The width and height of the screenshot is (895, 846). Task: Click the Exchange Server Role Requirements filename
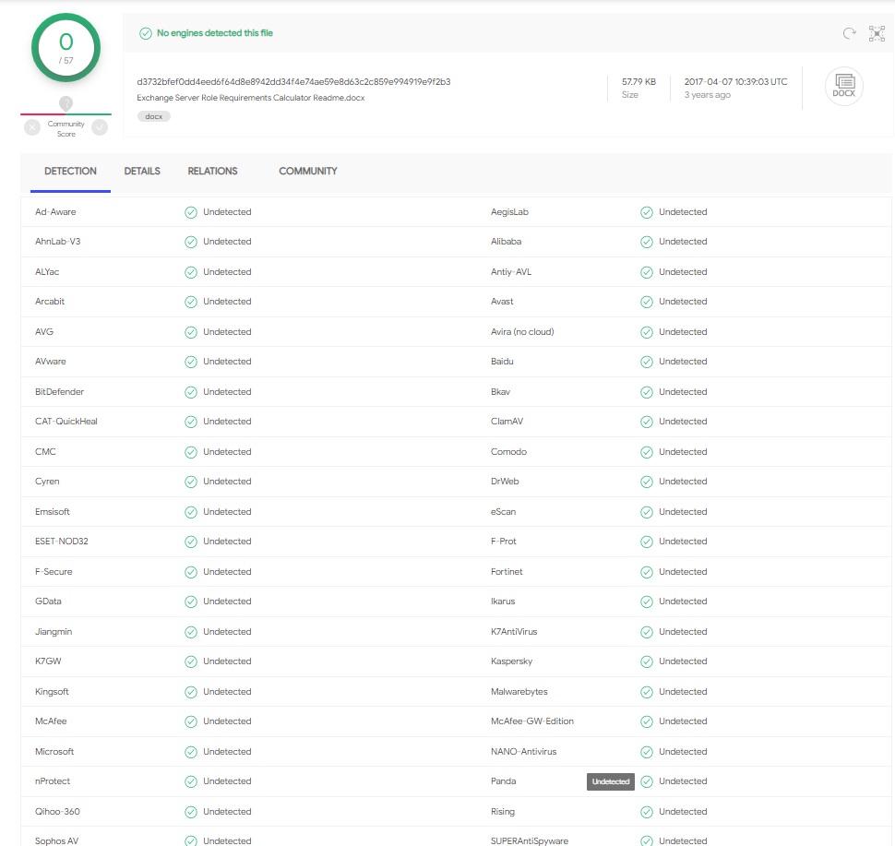(x=251, y=98)
